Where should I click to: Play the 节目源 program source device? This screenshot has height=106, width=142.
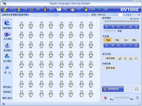(x=107, y=45)
